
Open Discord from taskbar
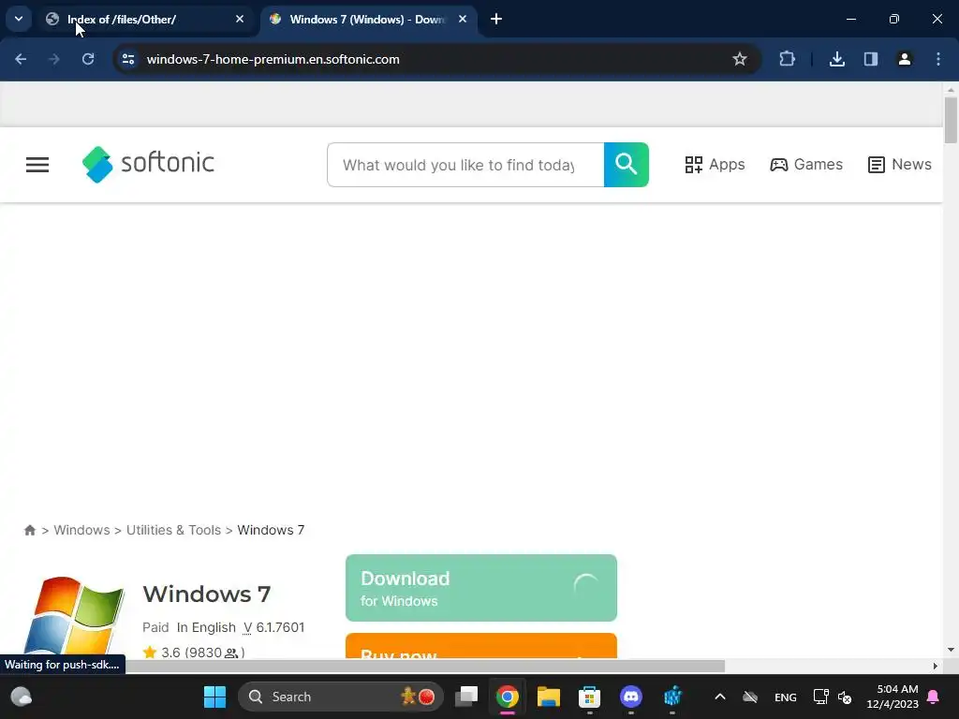(x=631, y=697)
